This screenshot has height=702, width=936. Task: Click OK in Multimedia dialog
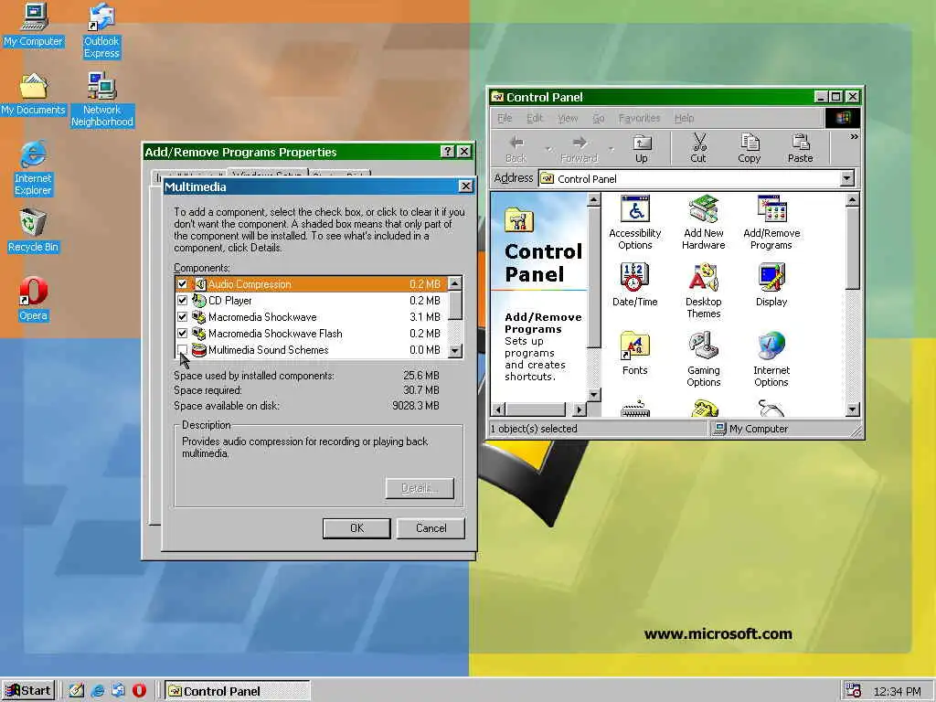tap(356, 528)
